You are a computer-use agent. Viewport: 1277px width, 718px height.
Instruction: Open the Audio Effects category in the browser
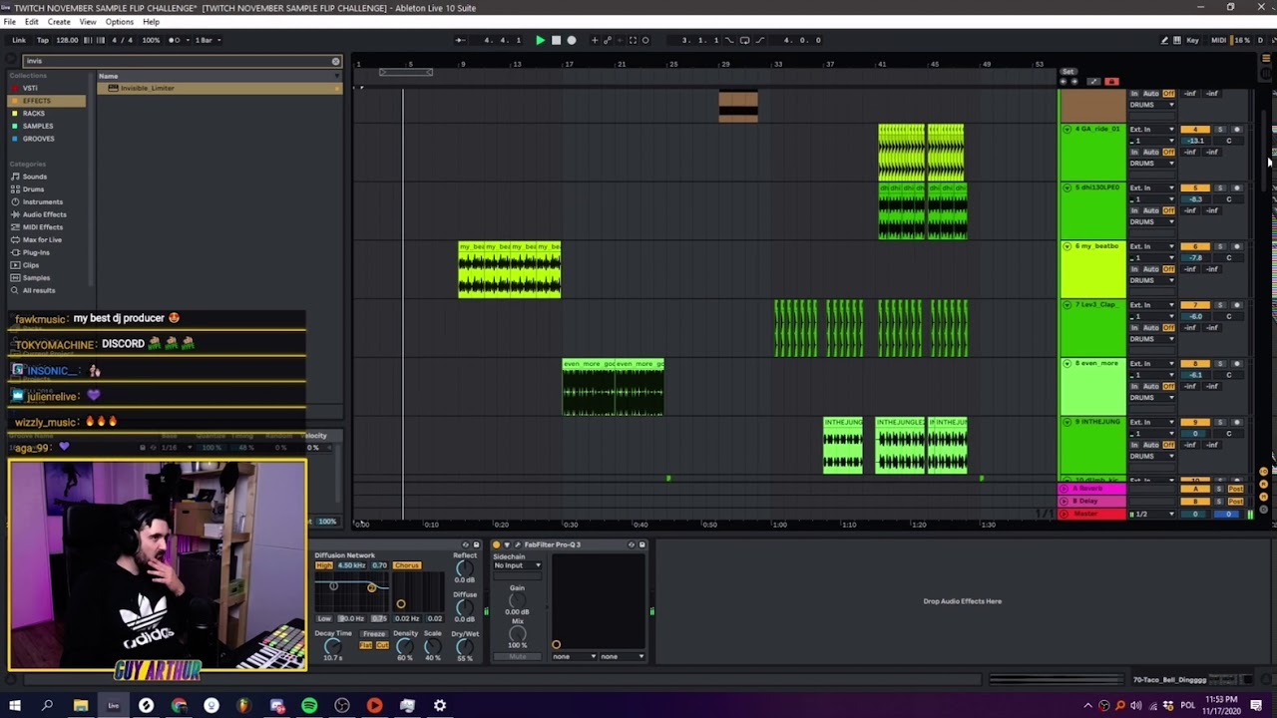[44, 214]
